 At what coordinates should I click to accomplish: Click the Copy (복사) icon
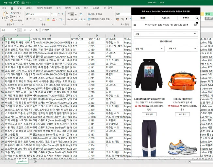click(x=12, y=17)
